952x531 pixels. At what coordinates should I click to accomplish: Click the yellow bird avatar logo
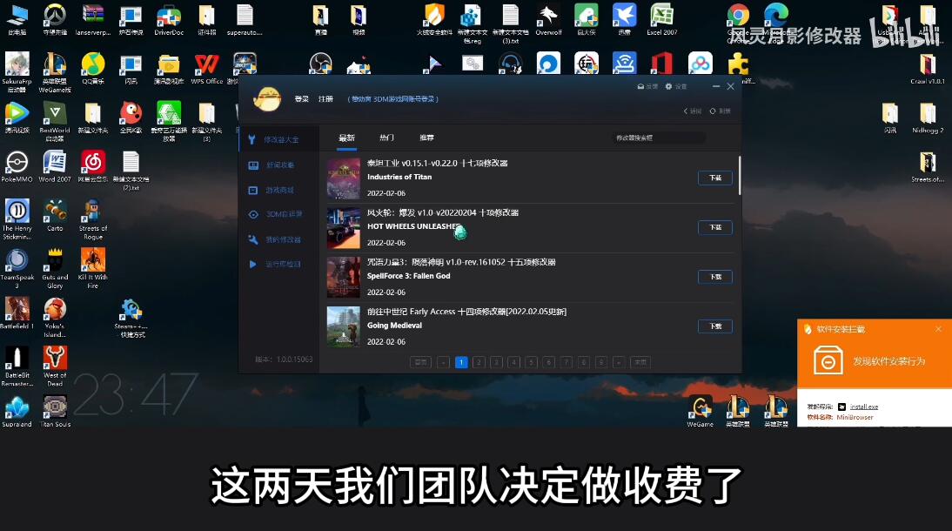[266, 99]
